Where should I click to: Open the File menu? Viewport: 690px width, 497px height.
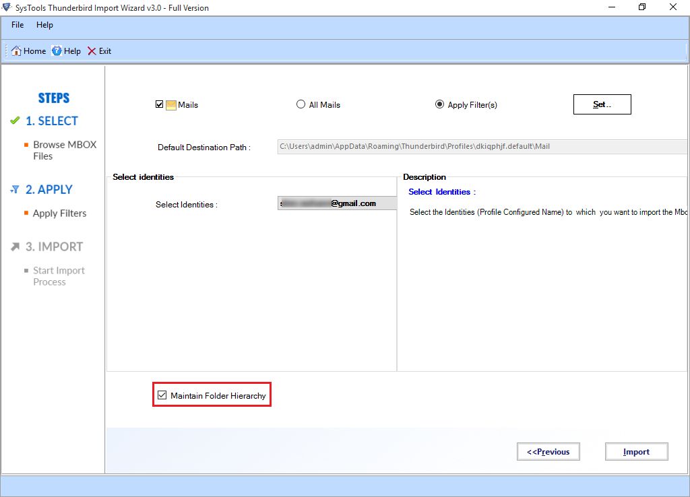click(x=18, y=25)
